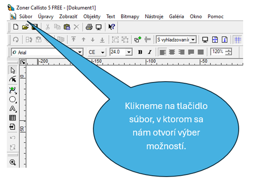Open the S vyhladzovaním display mode dropdown

(x=193, y=40)
